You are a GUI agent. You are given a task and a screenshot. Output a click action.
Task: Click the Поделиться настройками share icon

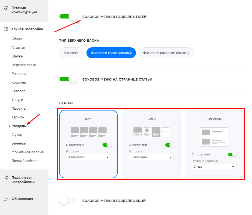click(6, 178)
